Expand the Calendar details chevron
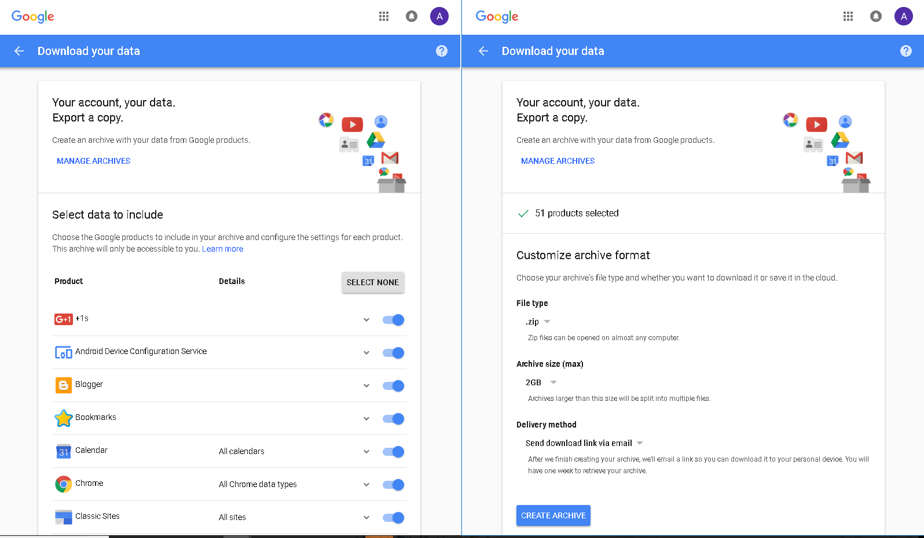 coord(366,452)
